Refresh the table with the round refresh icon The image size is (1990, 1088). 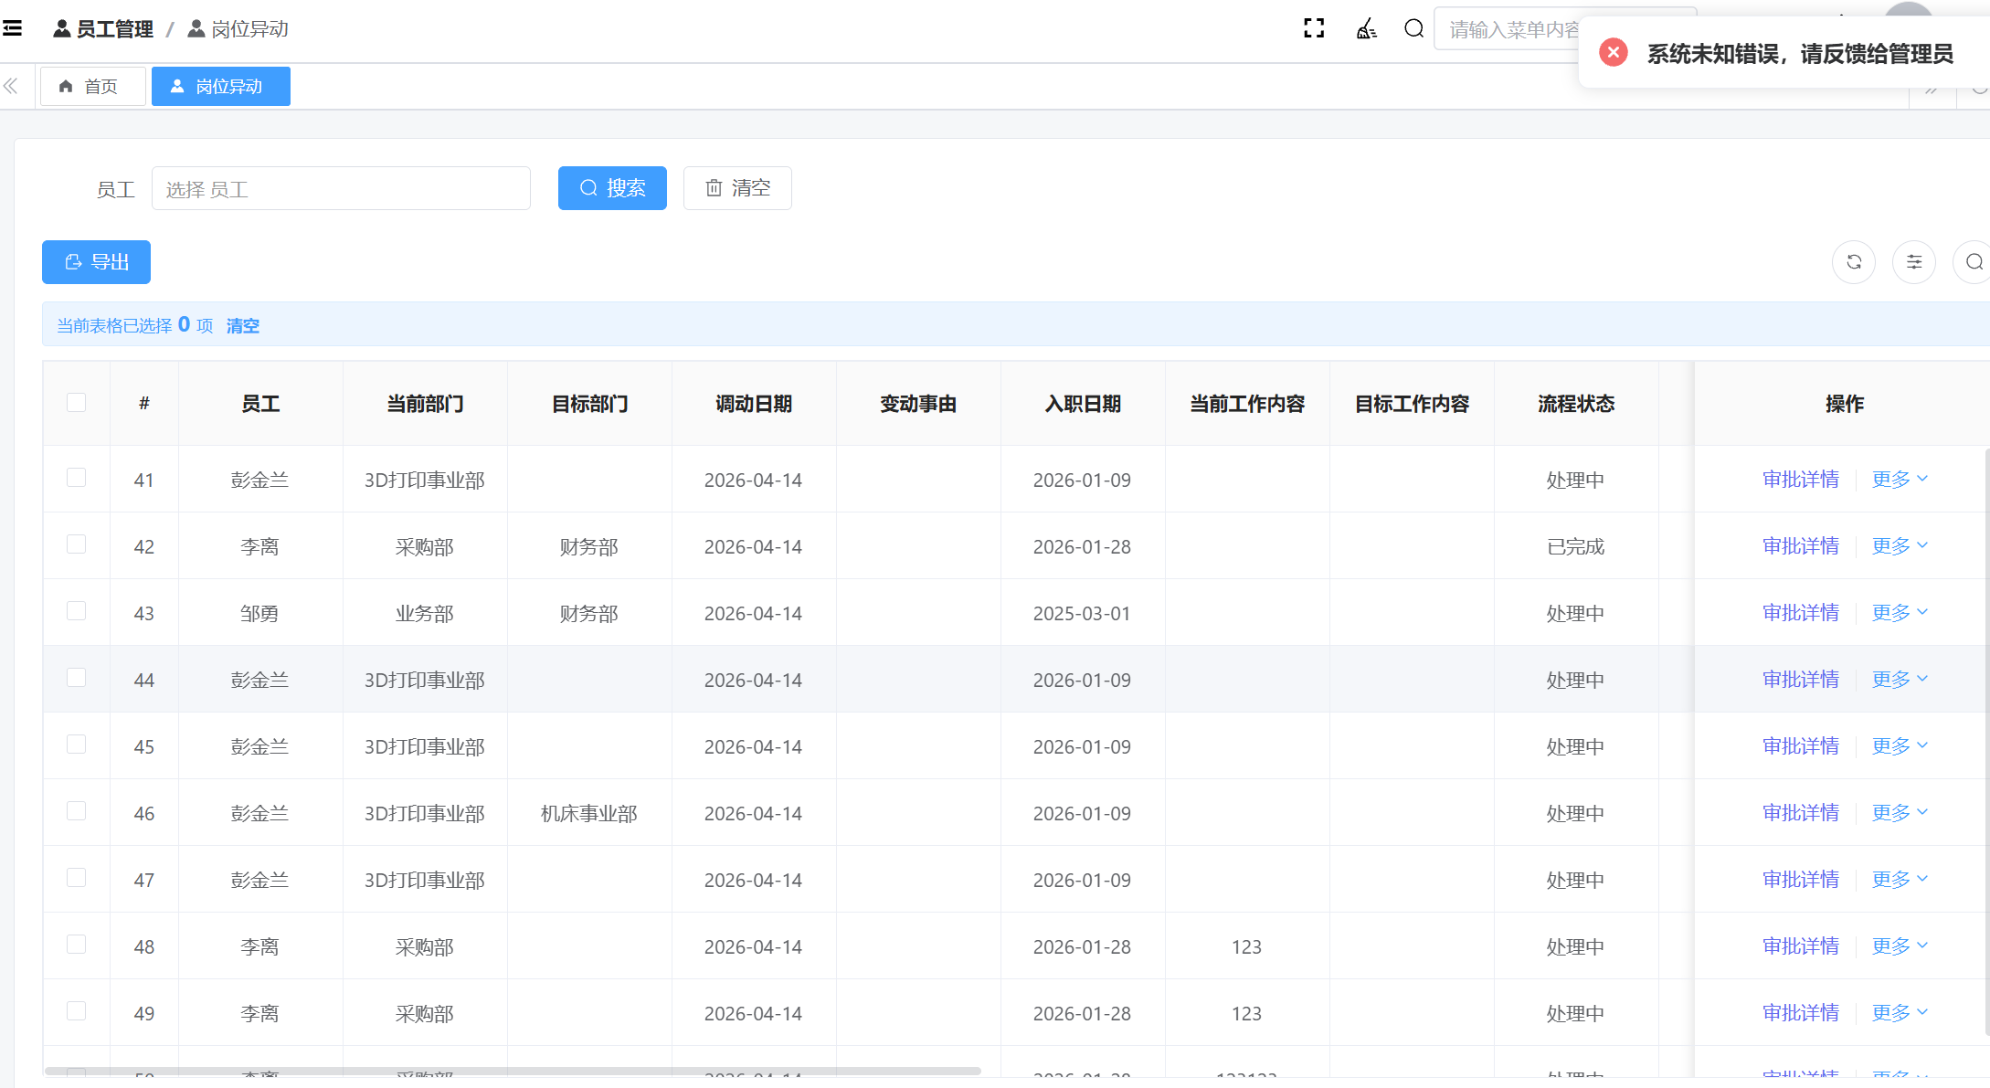tap(1854, 262)
